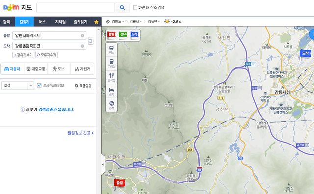This screenshot has height=194, width=314.
Task: Open 요금설정 fare settings
Action: (83, 86)
